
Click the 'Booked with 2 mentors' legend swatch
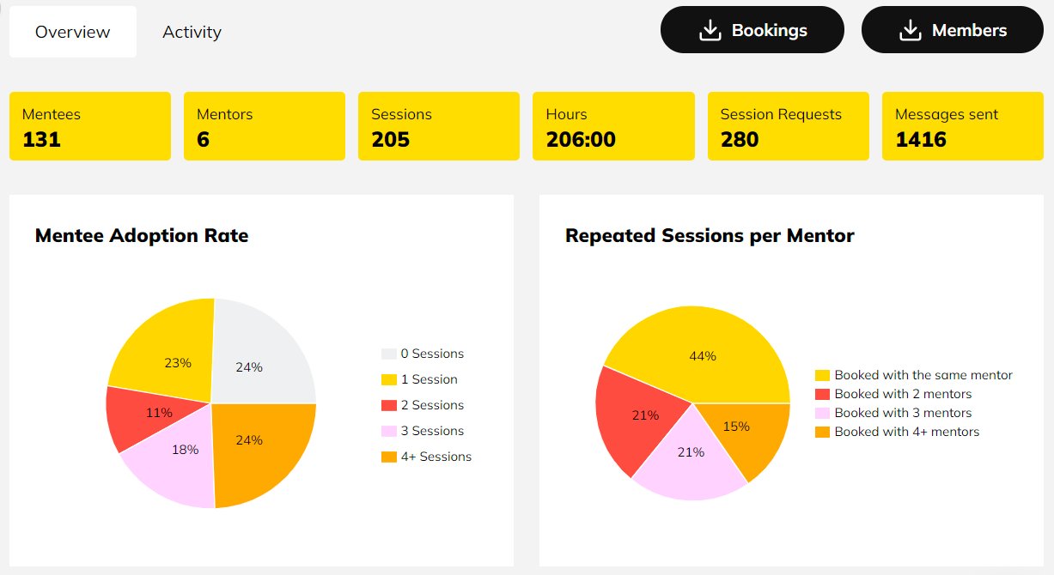(822, 394)
